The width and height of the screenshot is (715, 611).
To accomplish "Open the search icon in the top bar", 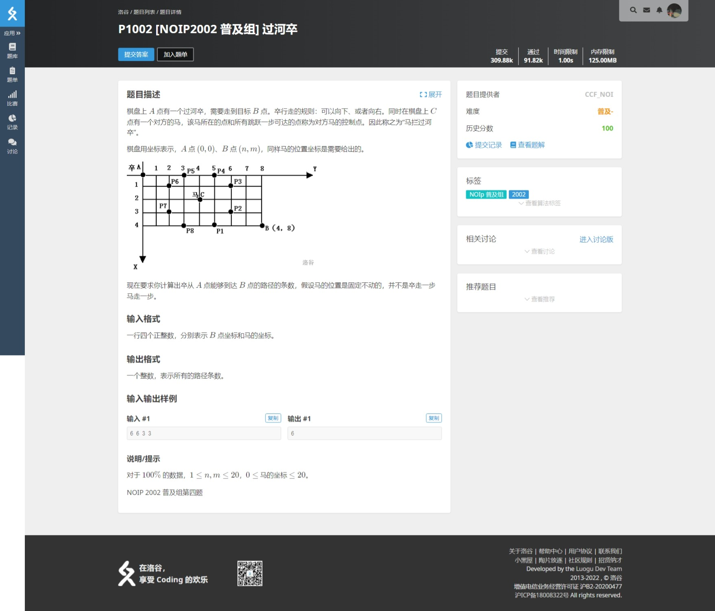I will pyautogui.click(x=633, y=10).
